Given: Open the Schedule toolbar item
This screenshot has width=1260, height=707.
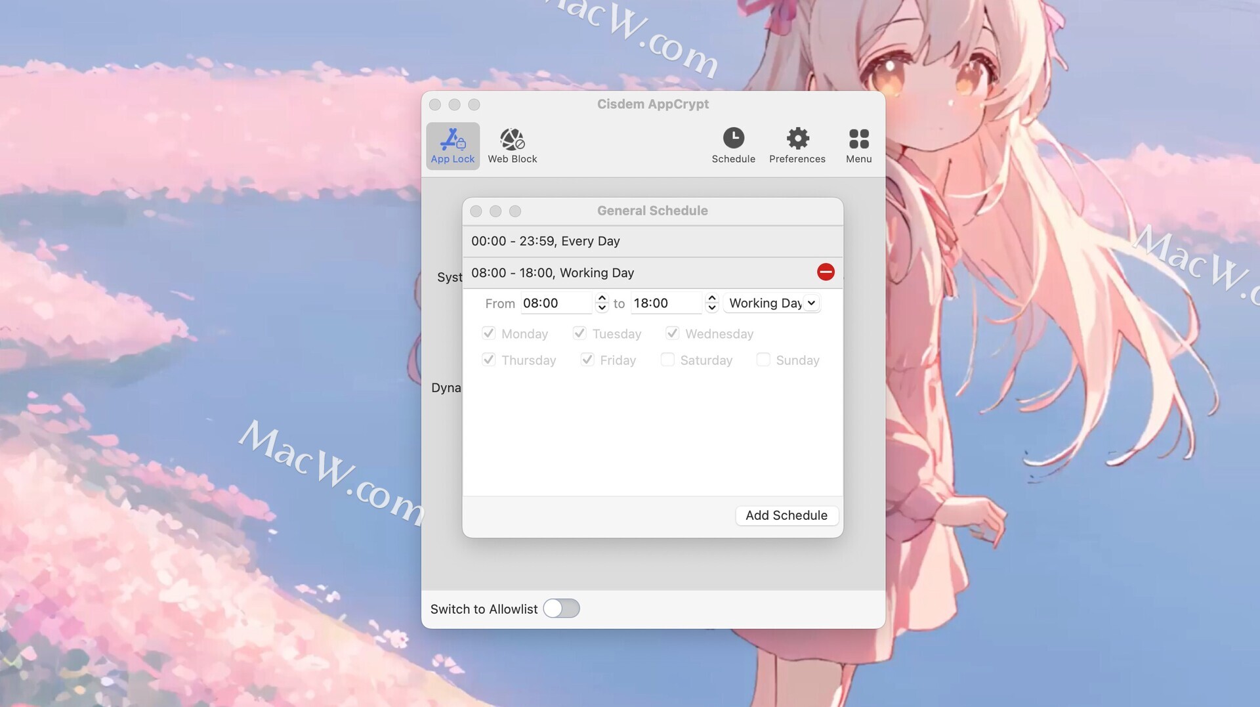Looking at the screenshot, I should (733, 146).
